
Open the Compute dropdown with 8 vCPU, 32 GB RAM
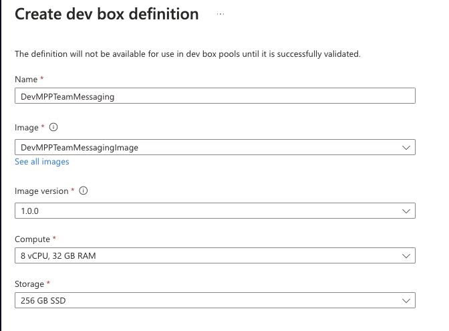click(215, 255)
